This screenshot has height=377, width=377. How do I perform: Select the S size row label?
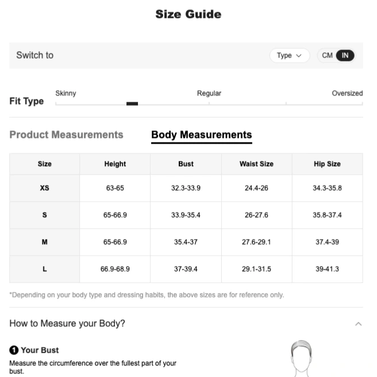44,215
